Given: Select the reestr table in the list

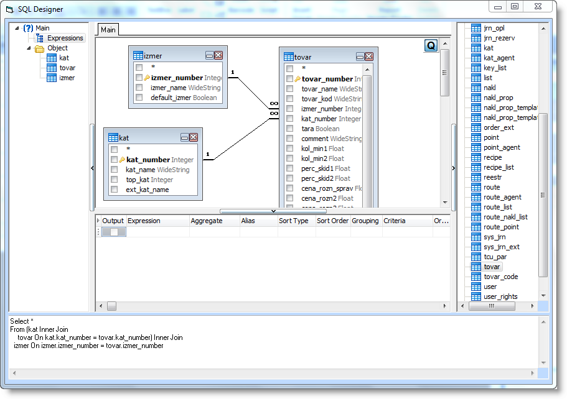Looking at the screenshot, I should point(492,177).
